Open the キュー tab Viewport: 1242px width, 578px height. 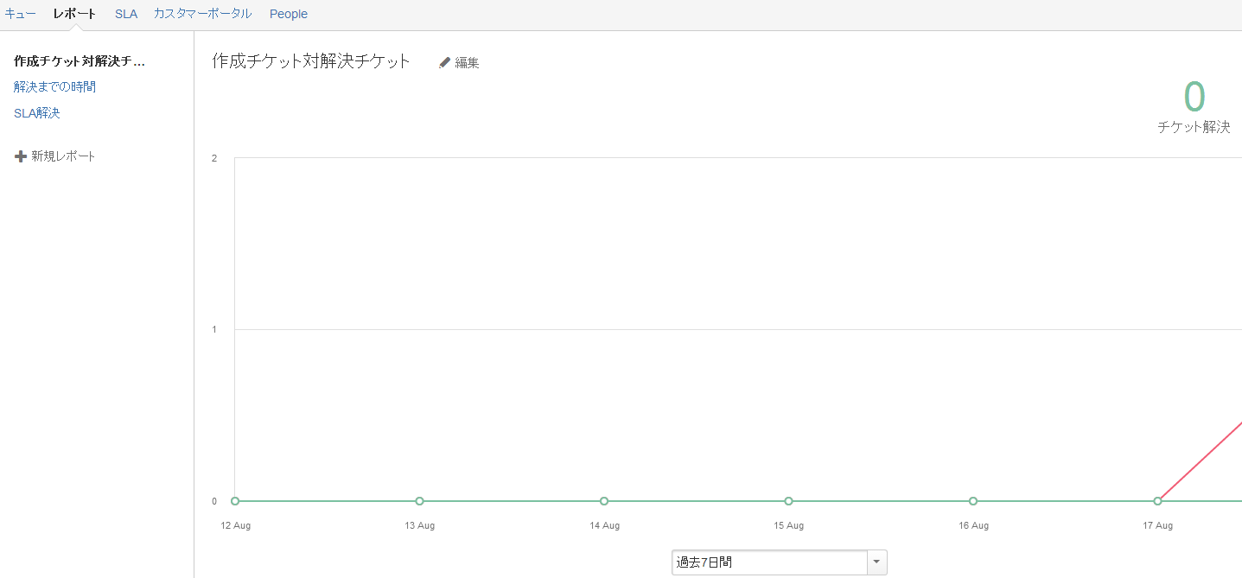tap(21, 14)
